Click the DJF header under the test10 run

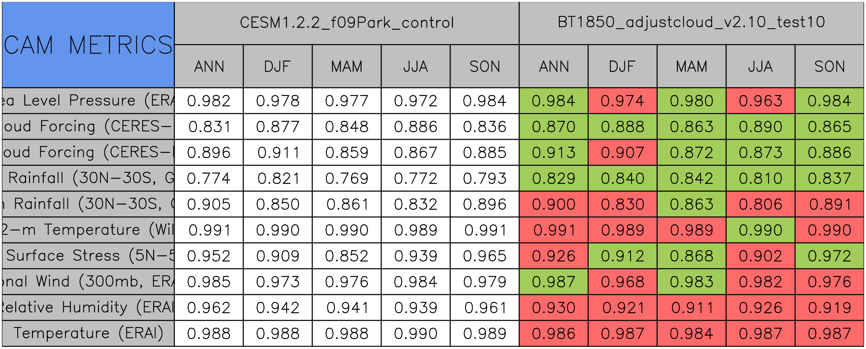[622, 67]
